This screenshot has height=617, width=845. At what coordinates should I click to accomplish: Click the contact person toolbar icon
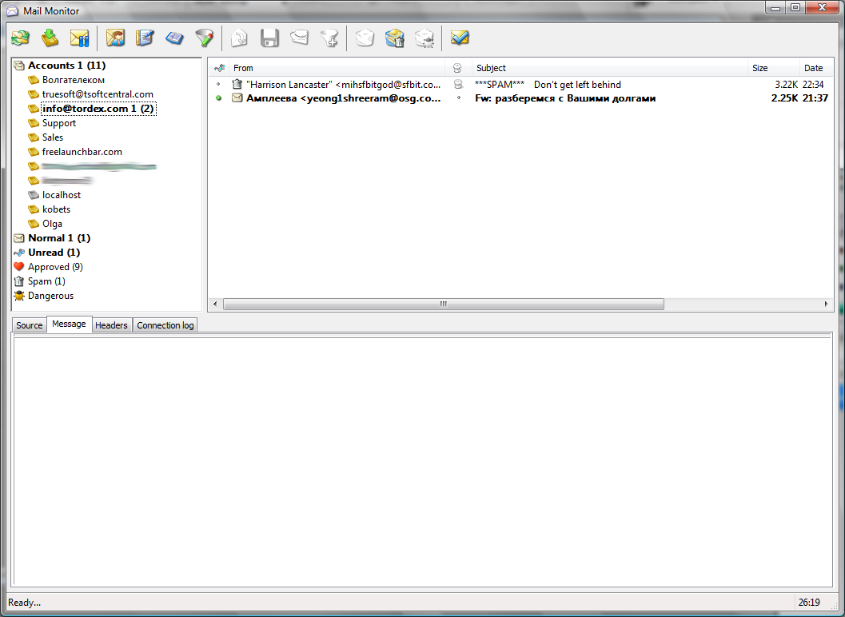coord(115,38)
